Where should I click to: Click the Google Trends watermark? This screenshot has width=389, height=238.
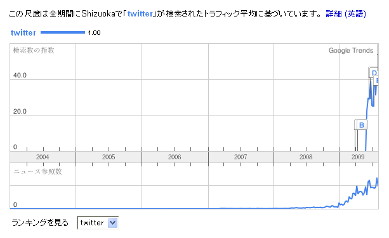(351, 50)
